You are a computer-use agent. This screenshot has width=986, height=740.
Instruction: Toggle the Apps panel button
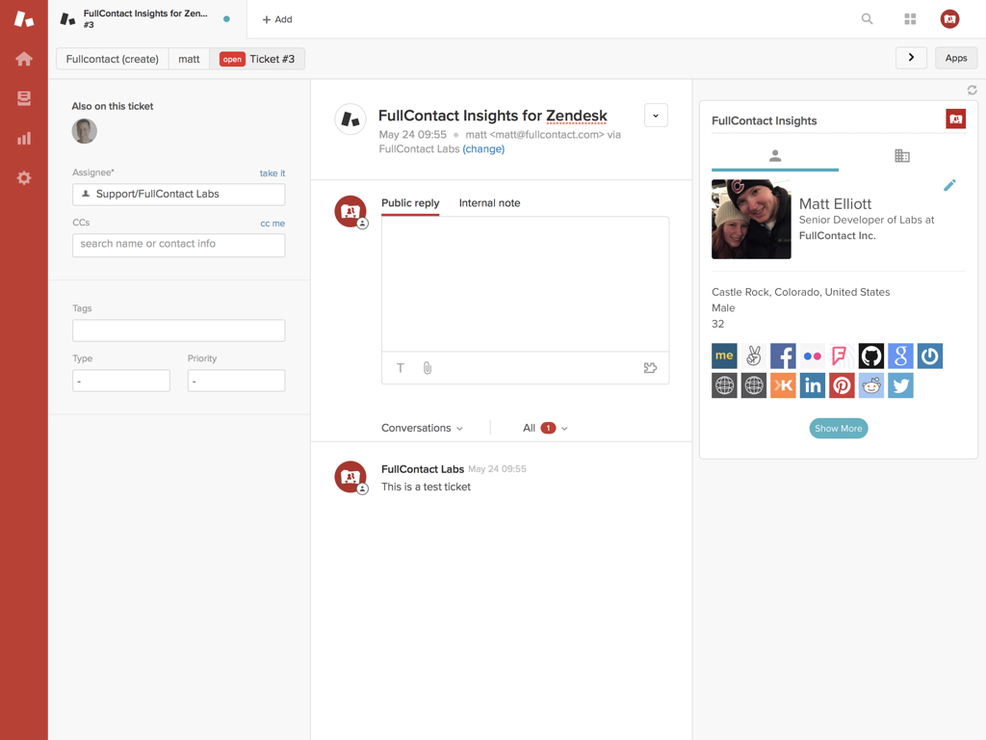click(955, 59)
